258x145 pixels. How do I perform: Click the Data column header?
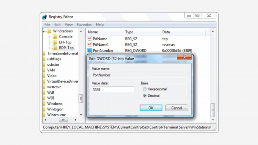point(183,32)
